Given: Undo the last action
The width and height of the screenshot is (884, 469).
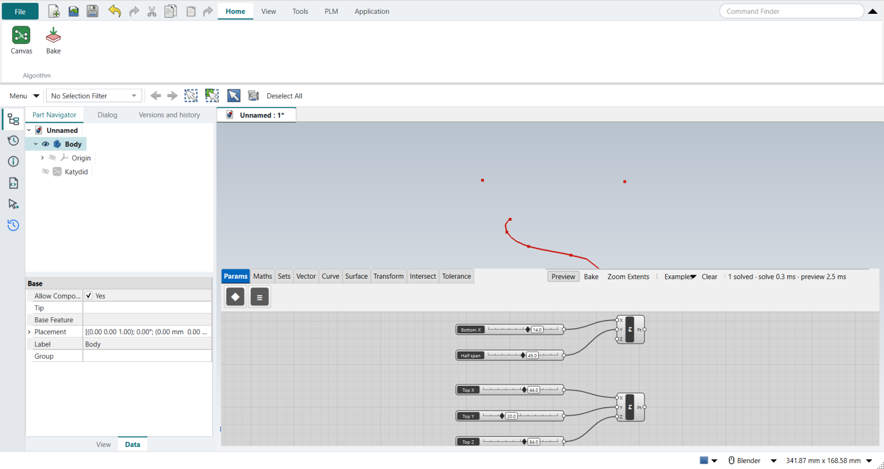Looking at the screenshot, I should (x=114, y=11).
